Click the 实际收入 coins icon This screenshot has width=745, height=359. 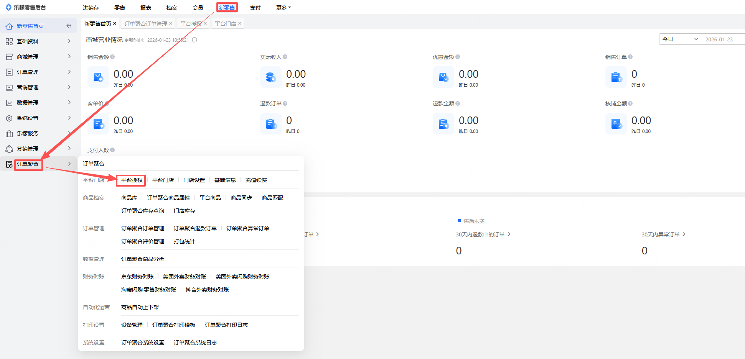pyautogui.click(x=271, y=77)
